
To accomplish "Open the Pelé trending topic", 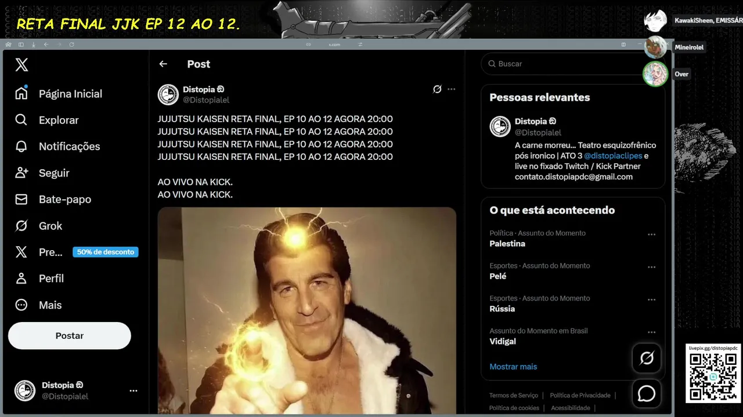I will point(498,276).
